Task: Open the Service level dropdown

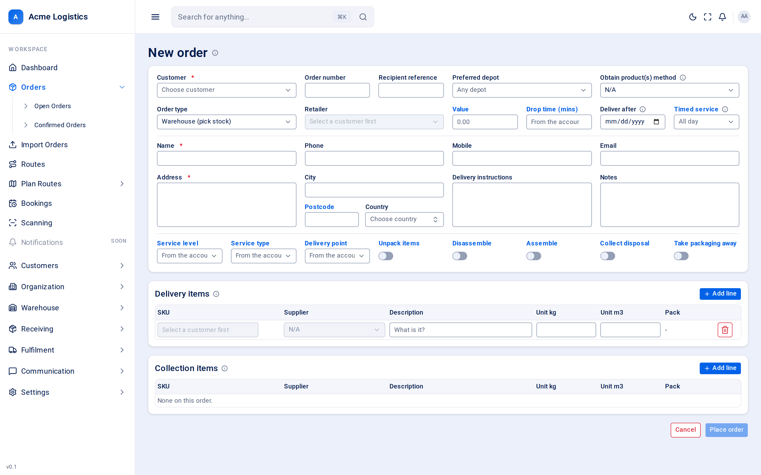Action: [190, 256]
